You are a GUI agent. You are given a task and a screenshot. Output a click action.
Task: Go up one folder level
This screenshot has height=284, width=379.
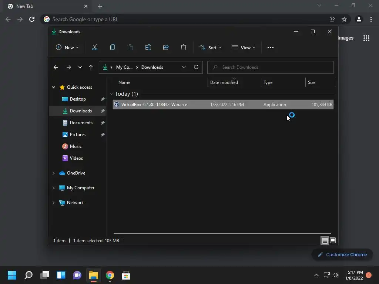91,67
